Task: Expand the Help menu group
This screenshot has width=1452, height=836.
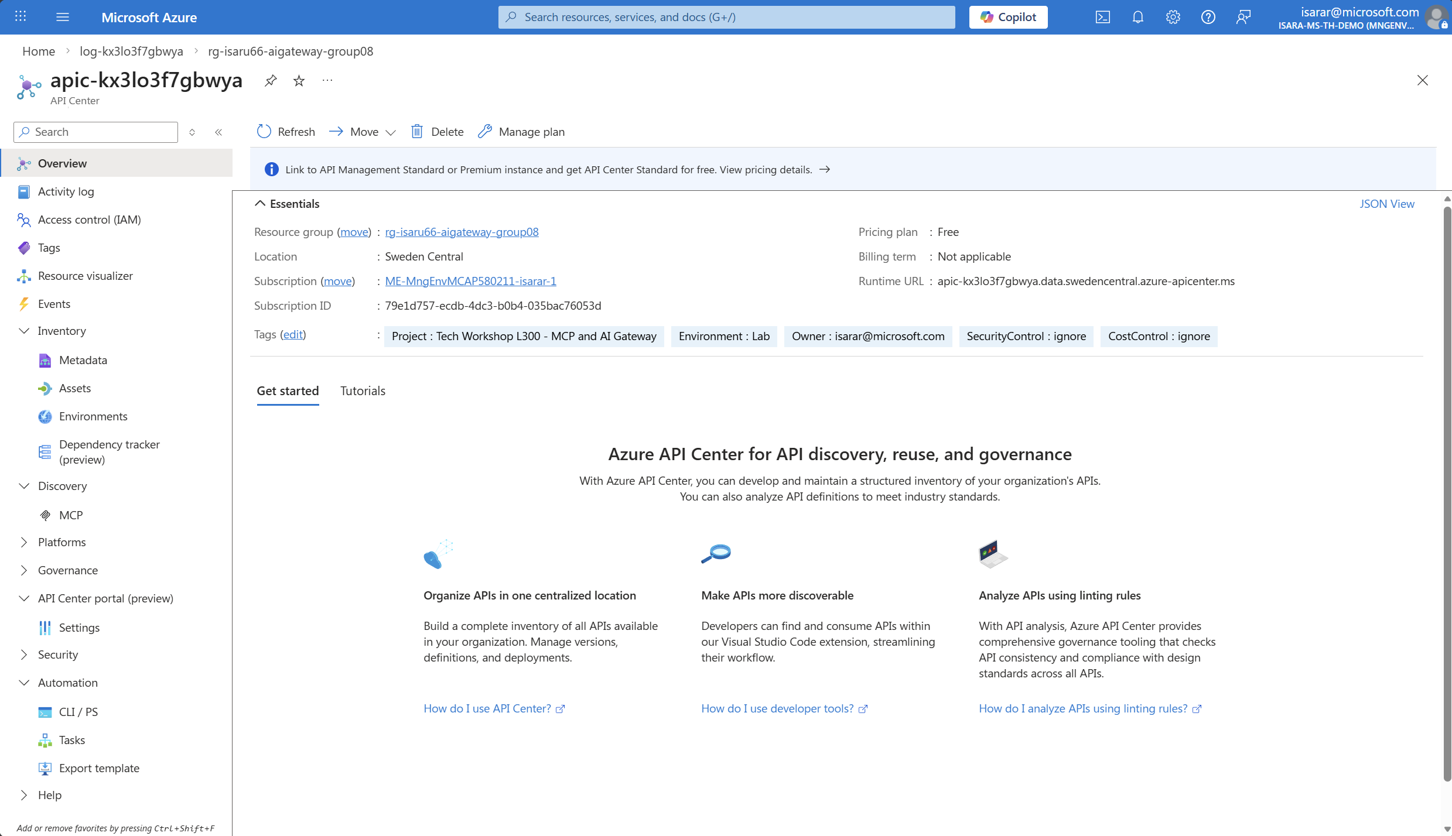Action: (24, 795)
